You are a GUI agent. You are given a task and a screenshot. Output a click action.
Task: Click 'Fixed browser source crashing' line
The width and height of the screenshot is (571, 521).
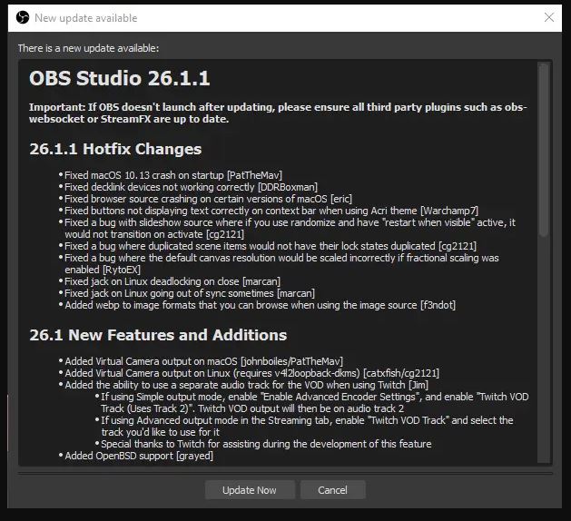pyautogui.click(x=208, y=199)
